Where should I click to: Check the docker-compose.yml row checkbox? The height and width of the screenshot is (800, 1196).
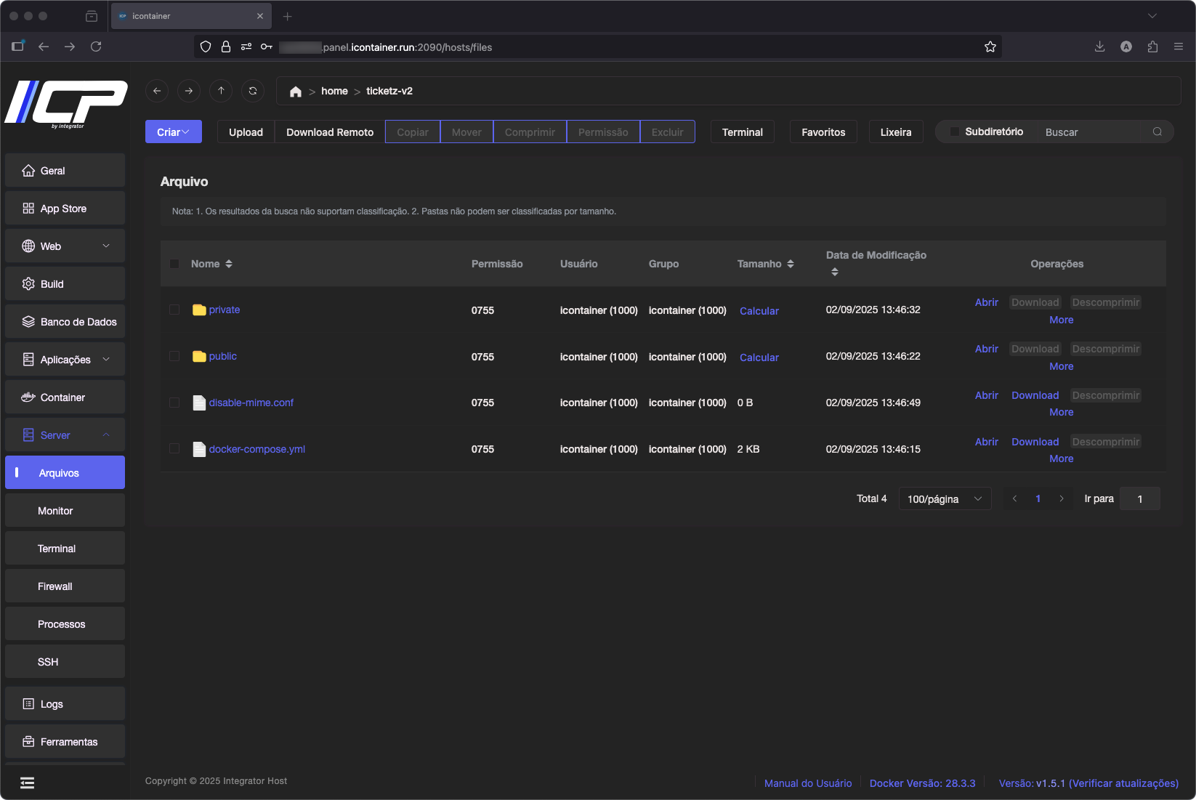pyautogui.click(x=174, y=449)
